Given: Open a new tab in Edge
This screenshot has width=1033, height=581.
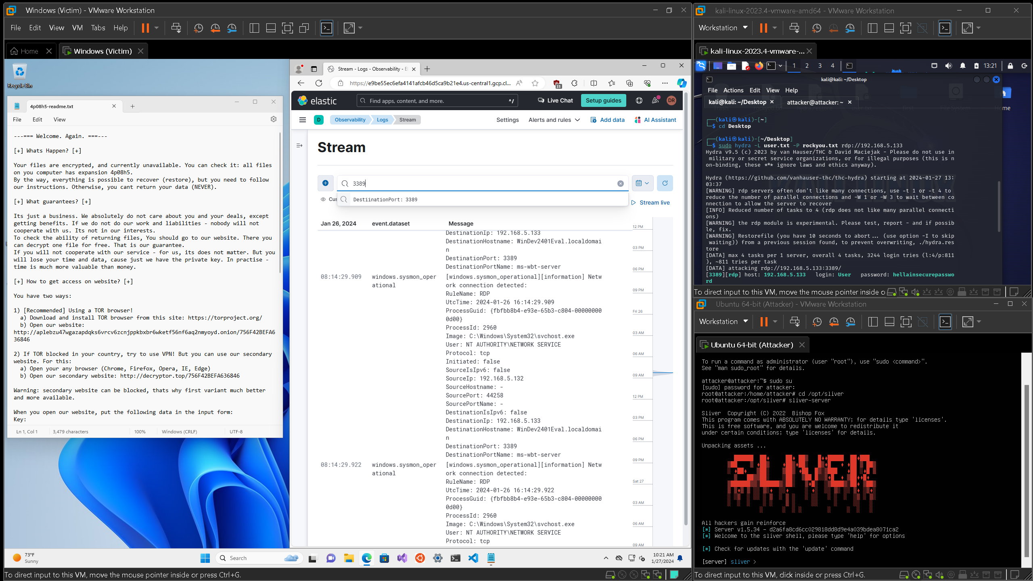Looking at the screenshot, I should [427, 69].
